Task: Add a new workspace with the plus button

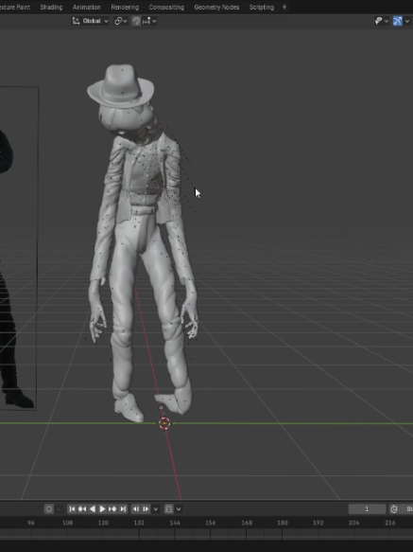Action: [x=284, y=7]
